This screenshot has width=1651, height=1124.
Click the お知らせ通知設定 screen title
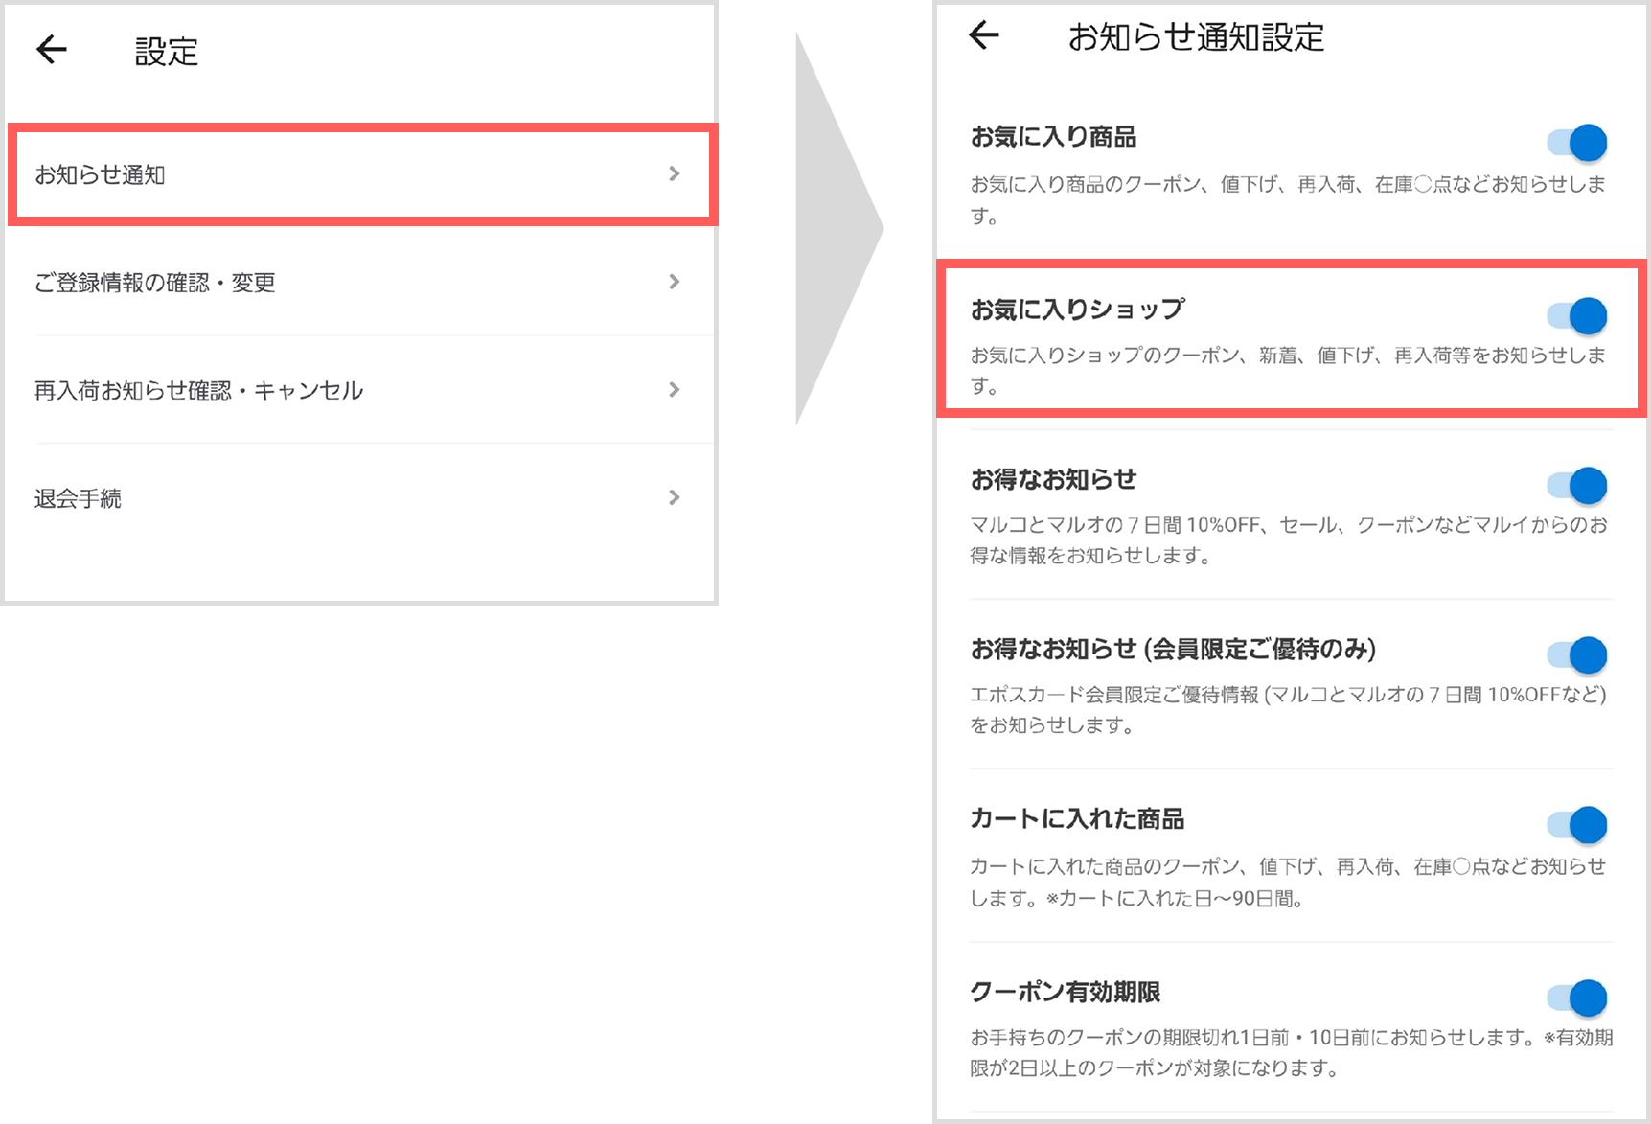tap(1198, 37)
